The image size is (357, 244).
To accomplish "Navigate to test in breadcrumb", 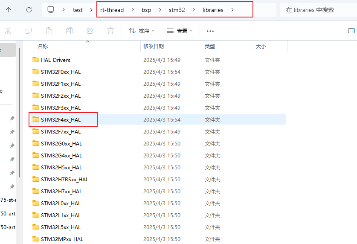I will click(x=78, y=10).
